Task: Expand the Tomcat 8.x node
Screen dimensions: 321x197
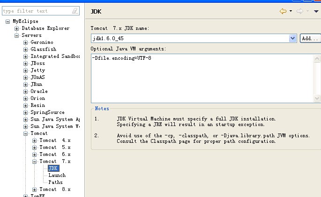Action: click(34, 190)
